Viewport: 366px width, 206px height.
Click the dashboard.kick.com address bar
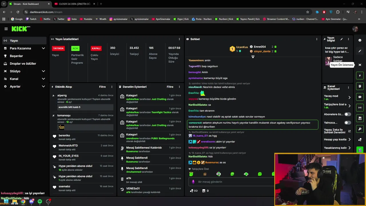point(164,12)
